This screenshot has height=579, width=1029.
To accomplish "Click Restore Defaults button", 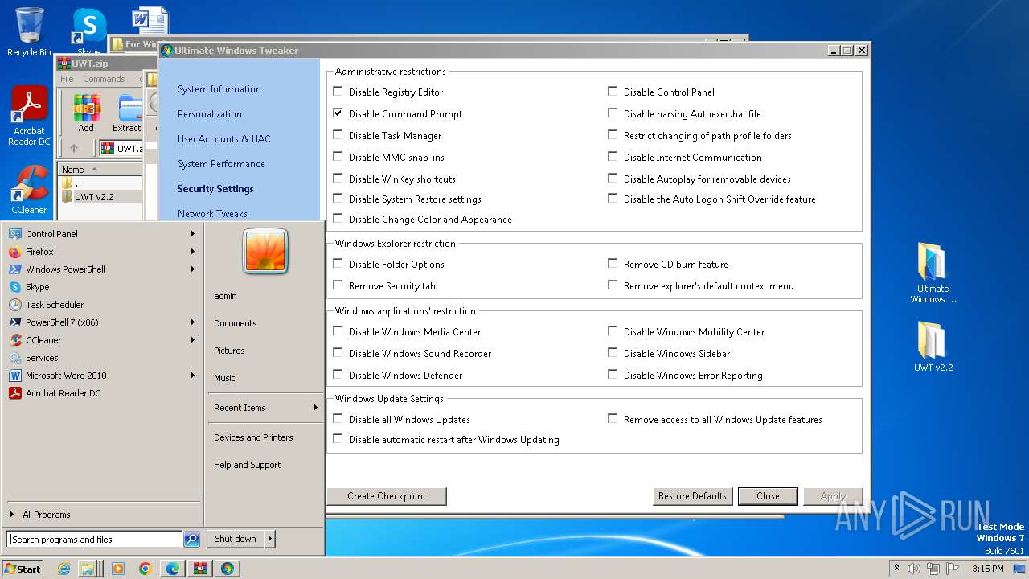I will tap(692, 496).
